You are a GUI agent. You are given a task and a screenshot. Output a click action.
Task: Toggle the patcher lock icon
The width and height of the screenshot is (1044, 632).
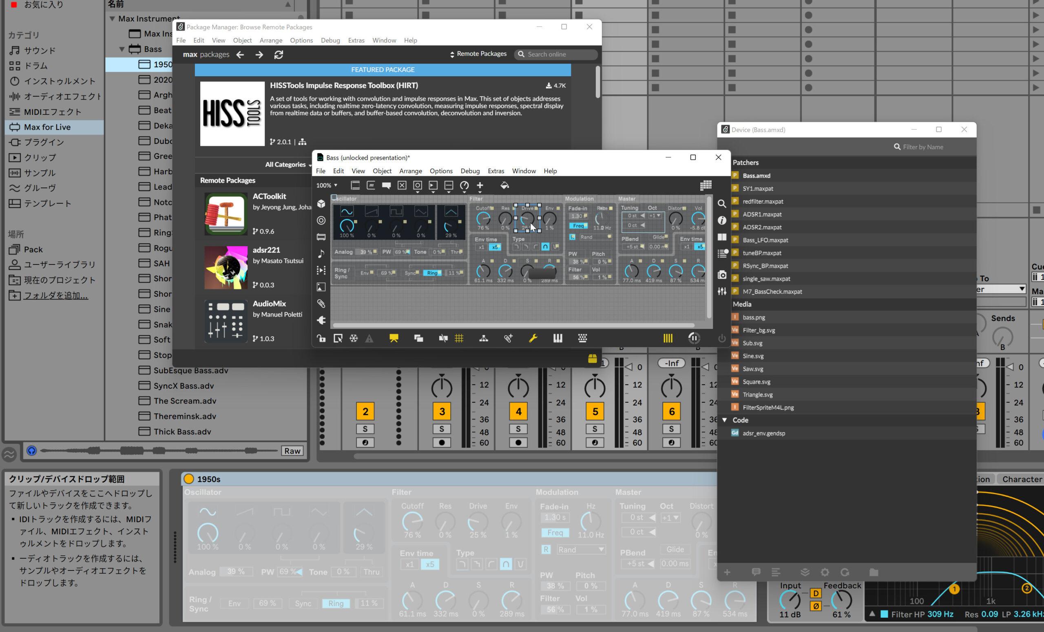321,338
